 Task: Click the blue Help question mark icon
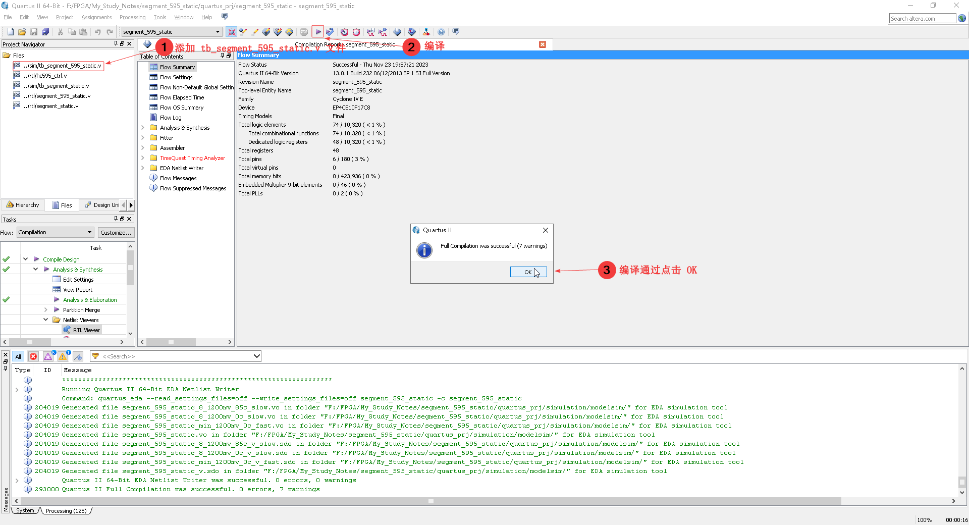tap(441, 32)
